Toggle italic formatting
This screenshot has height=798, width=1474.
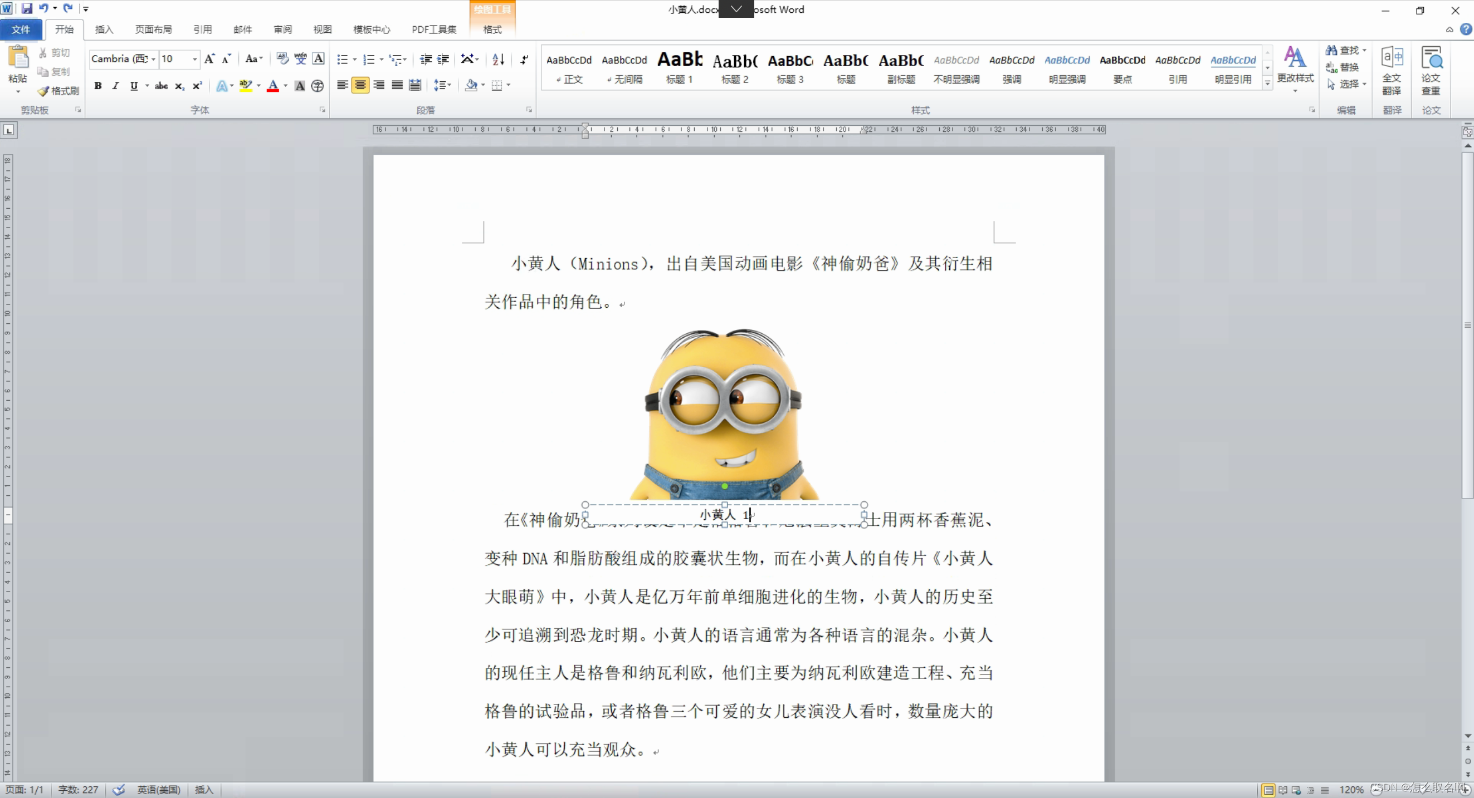pos(115,86)
